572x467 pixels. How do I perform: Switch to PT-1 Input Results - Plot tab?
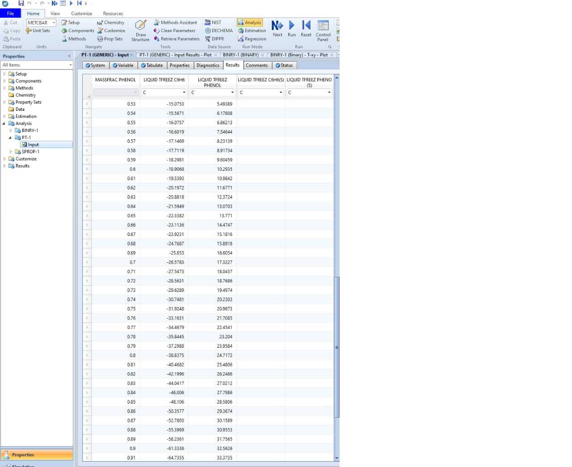[x=175, y=55]
